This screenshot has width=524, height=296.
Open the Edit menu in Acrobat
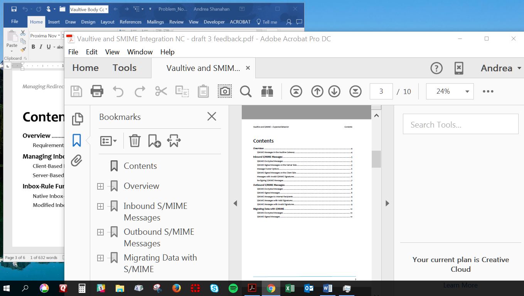[x=91, y=52]
